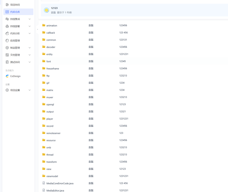The width and height of the screenshot is (228, 192).
Task: Click author 袁磊 in the animation row
Action: [91, 25]
